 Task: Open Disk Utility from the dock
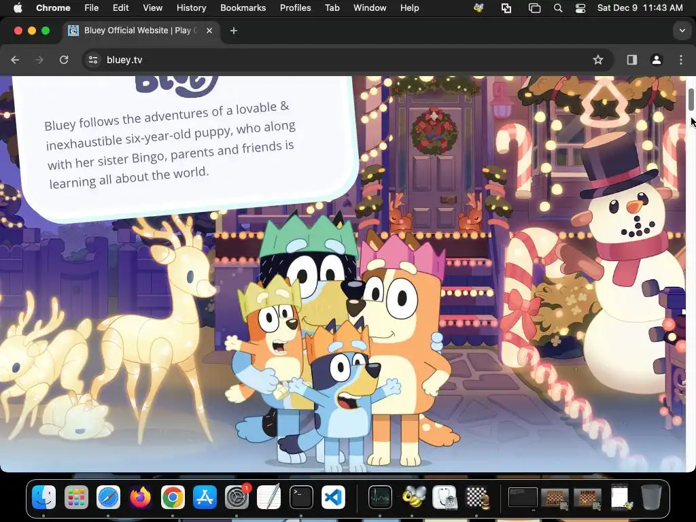pos(445,497)
